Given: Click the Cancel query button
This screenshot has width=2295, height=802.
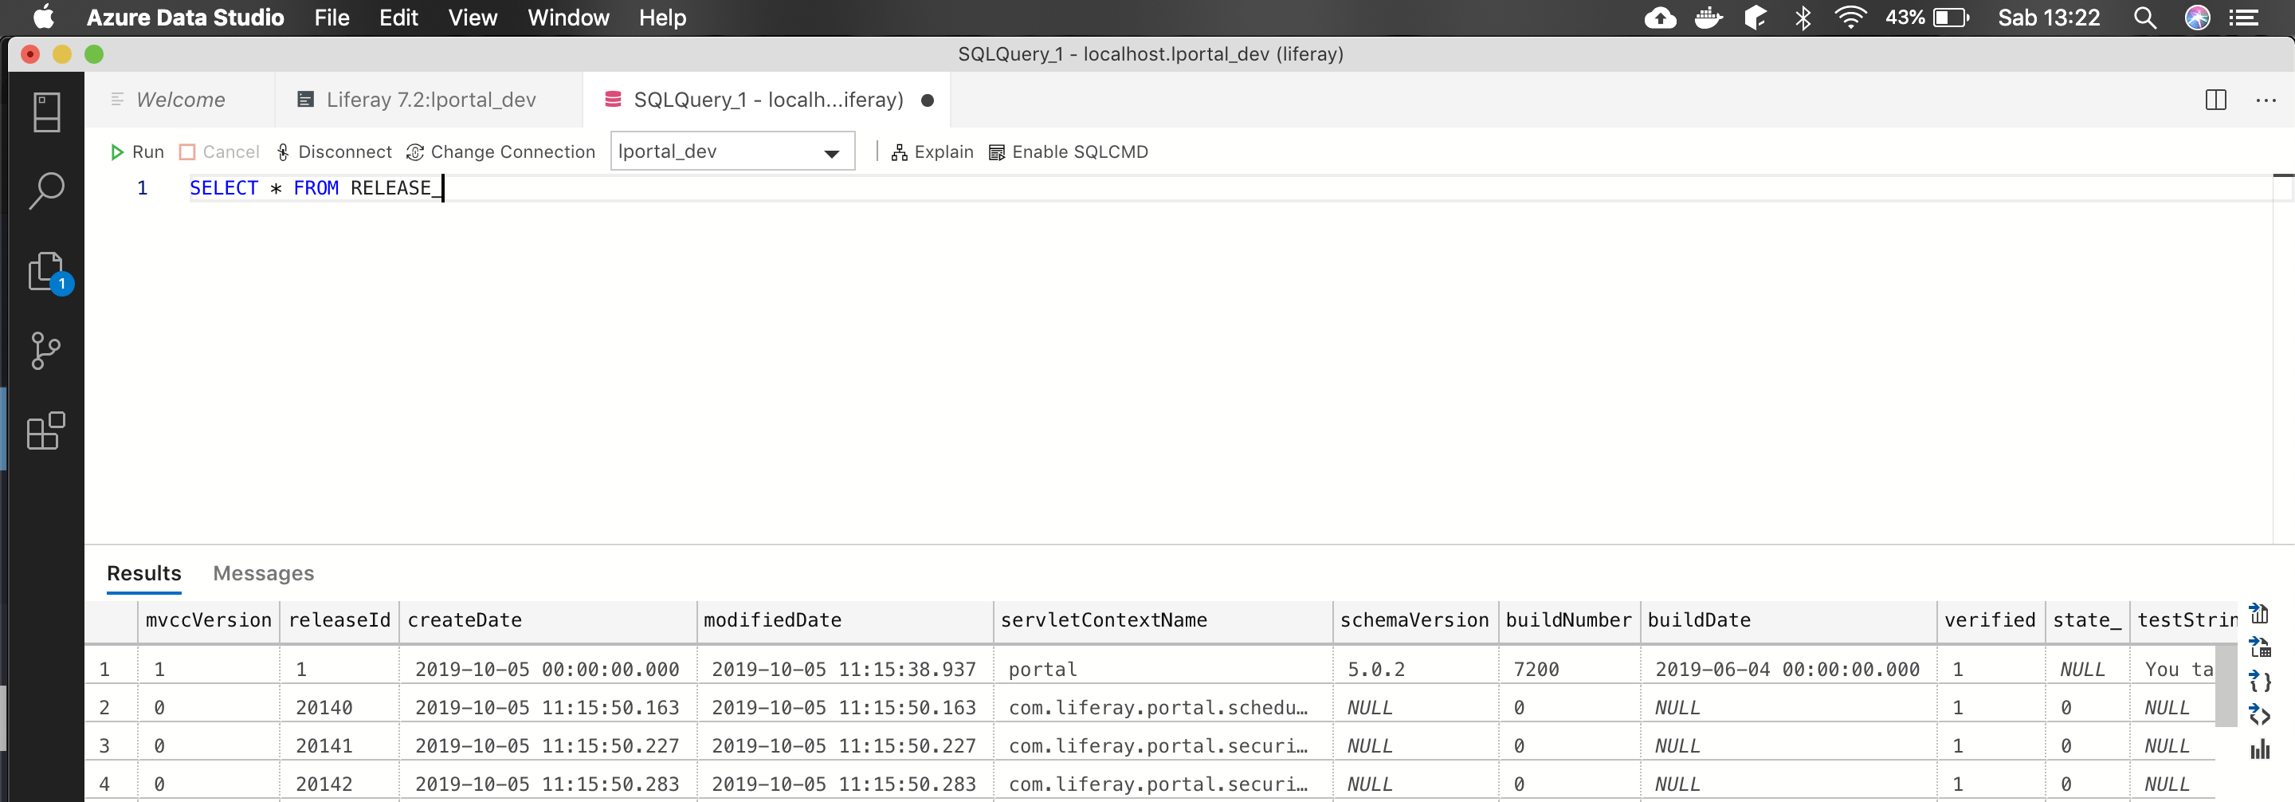Looking at the screenshot, I should [219, 151].
